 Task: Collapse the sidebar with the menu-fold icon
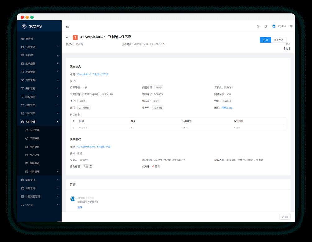tap(67, 26)
